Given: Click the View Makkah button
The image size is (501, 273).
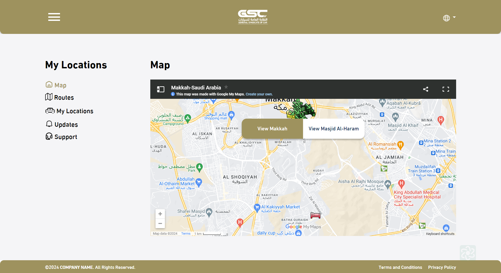Looking at the screenshot, I should (x=272, y=129).
